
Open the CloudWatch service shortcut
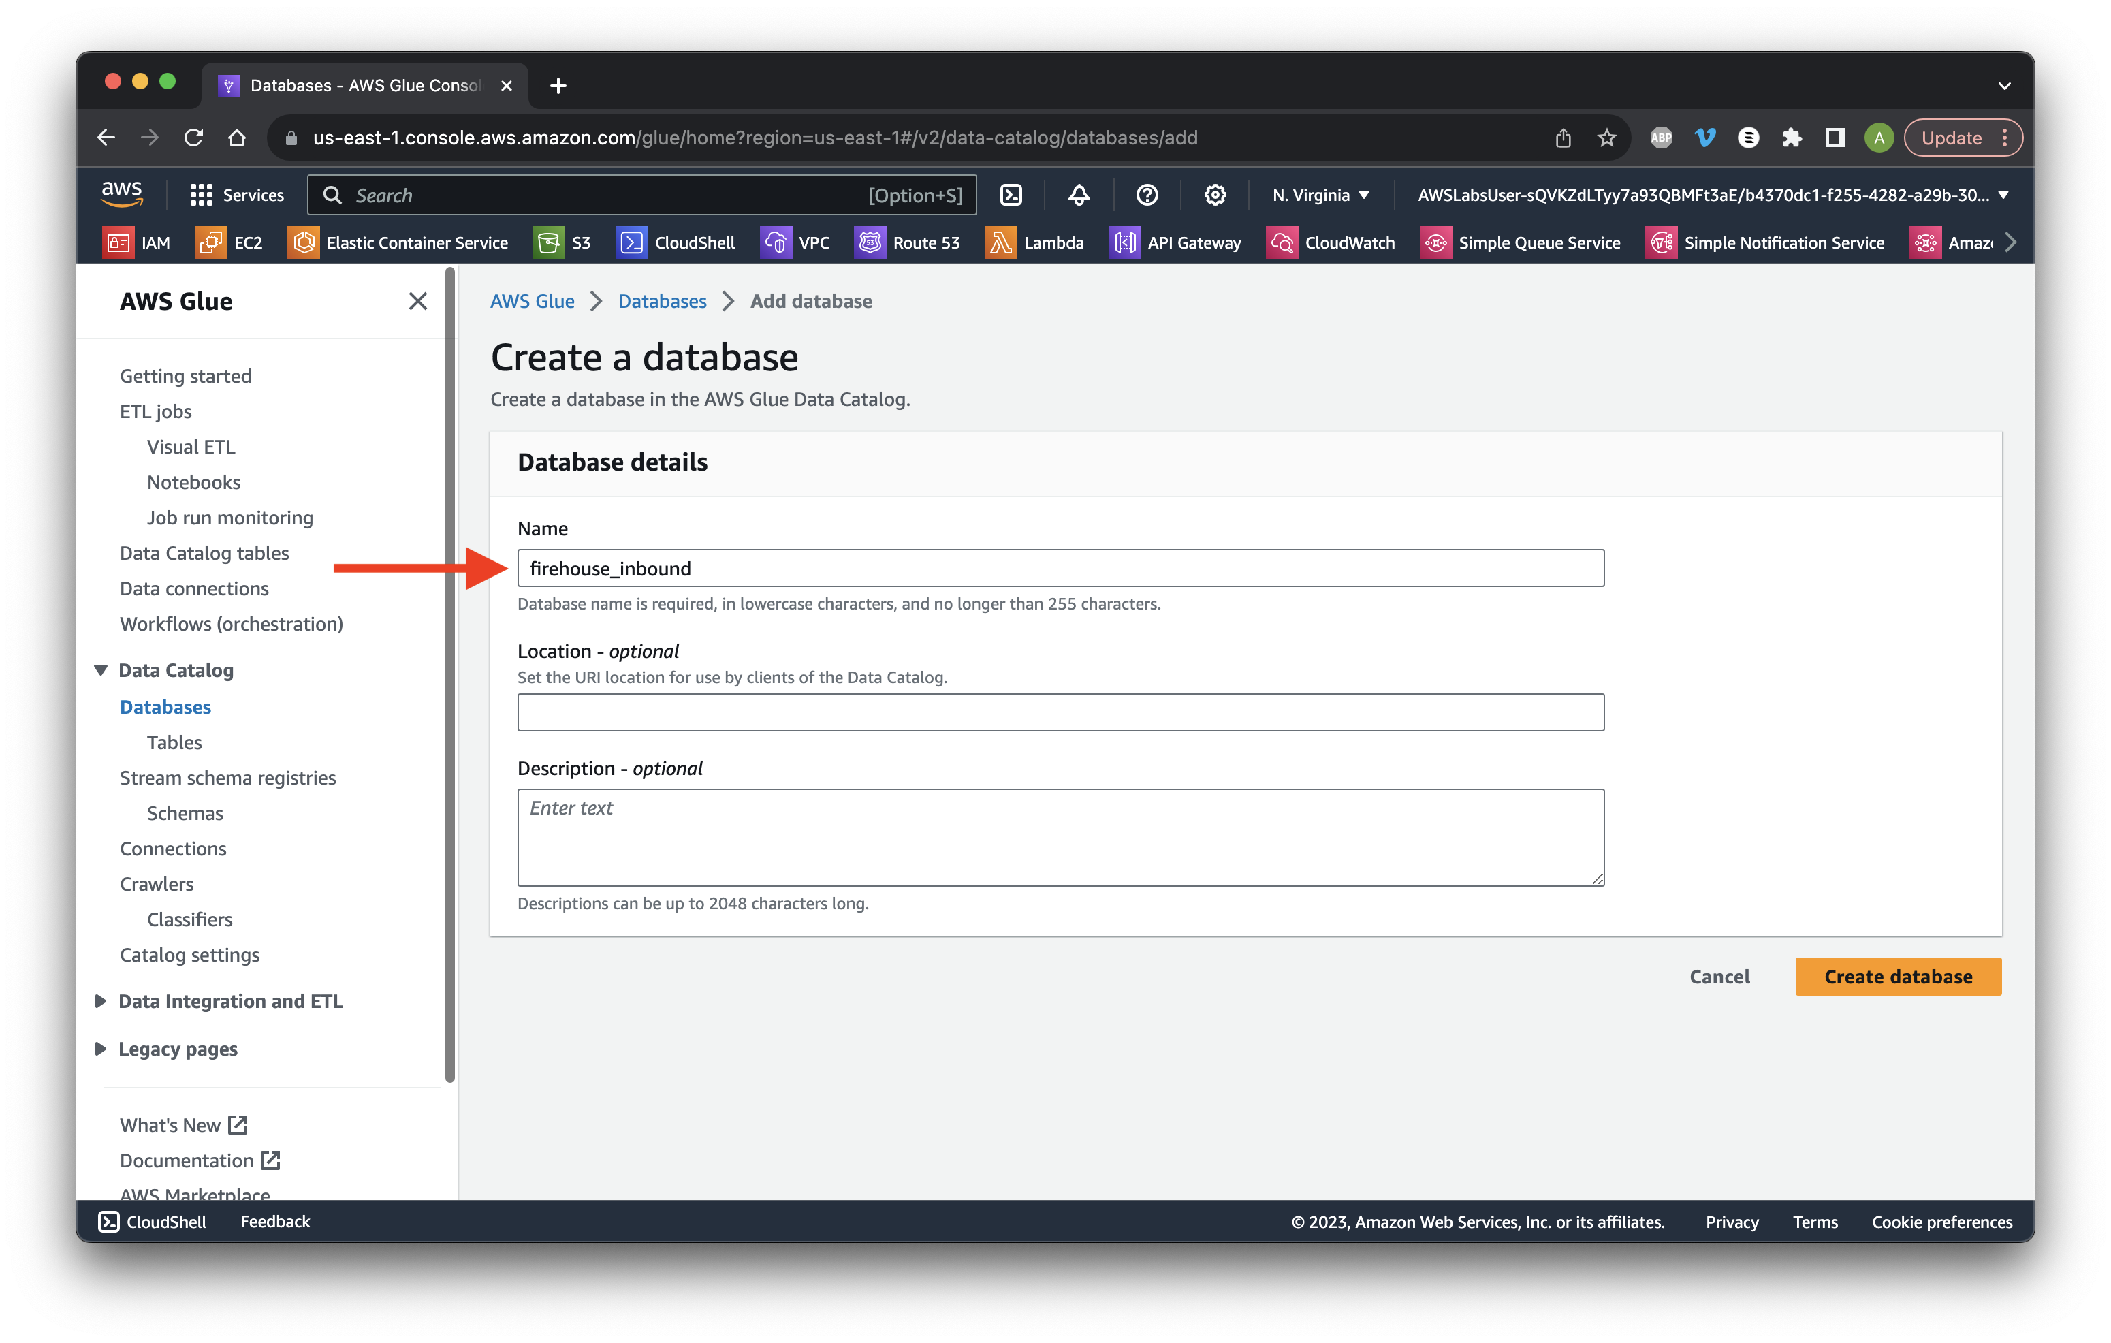[x=1331, y=243]
